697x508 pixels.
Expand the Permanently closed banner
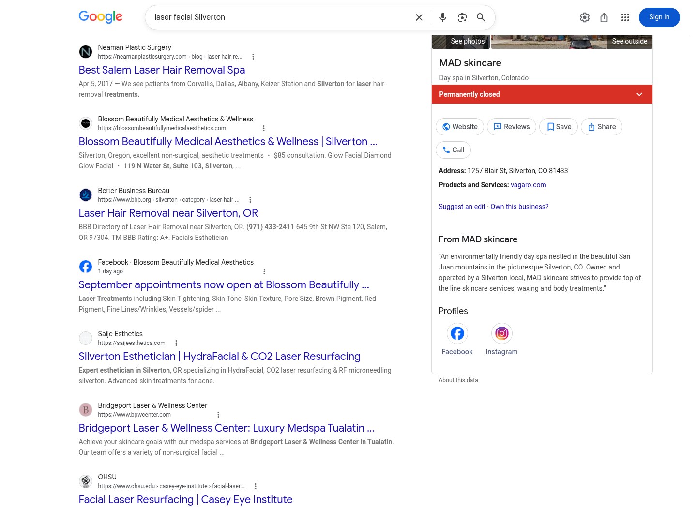(x=542, y=94)
